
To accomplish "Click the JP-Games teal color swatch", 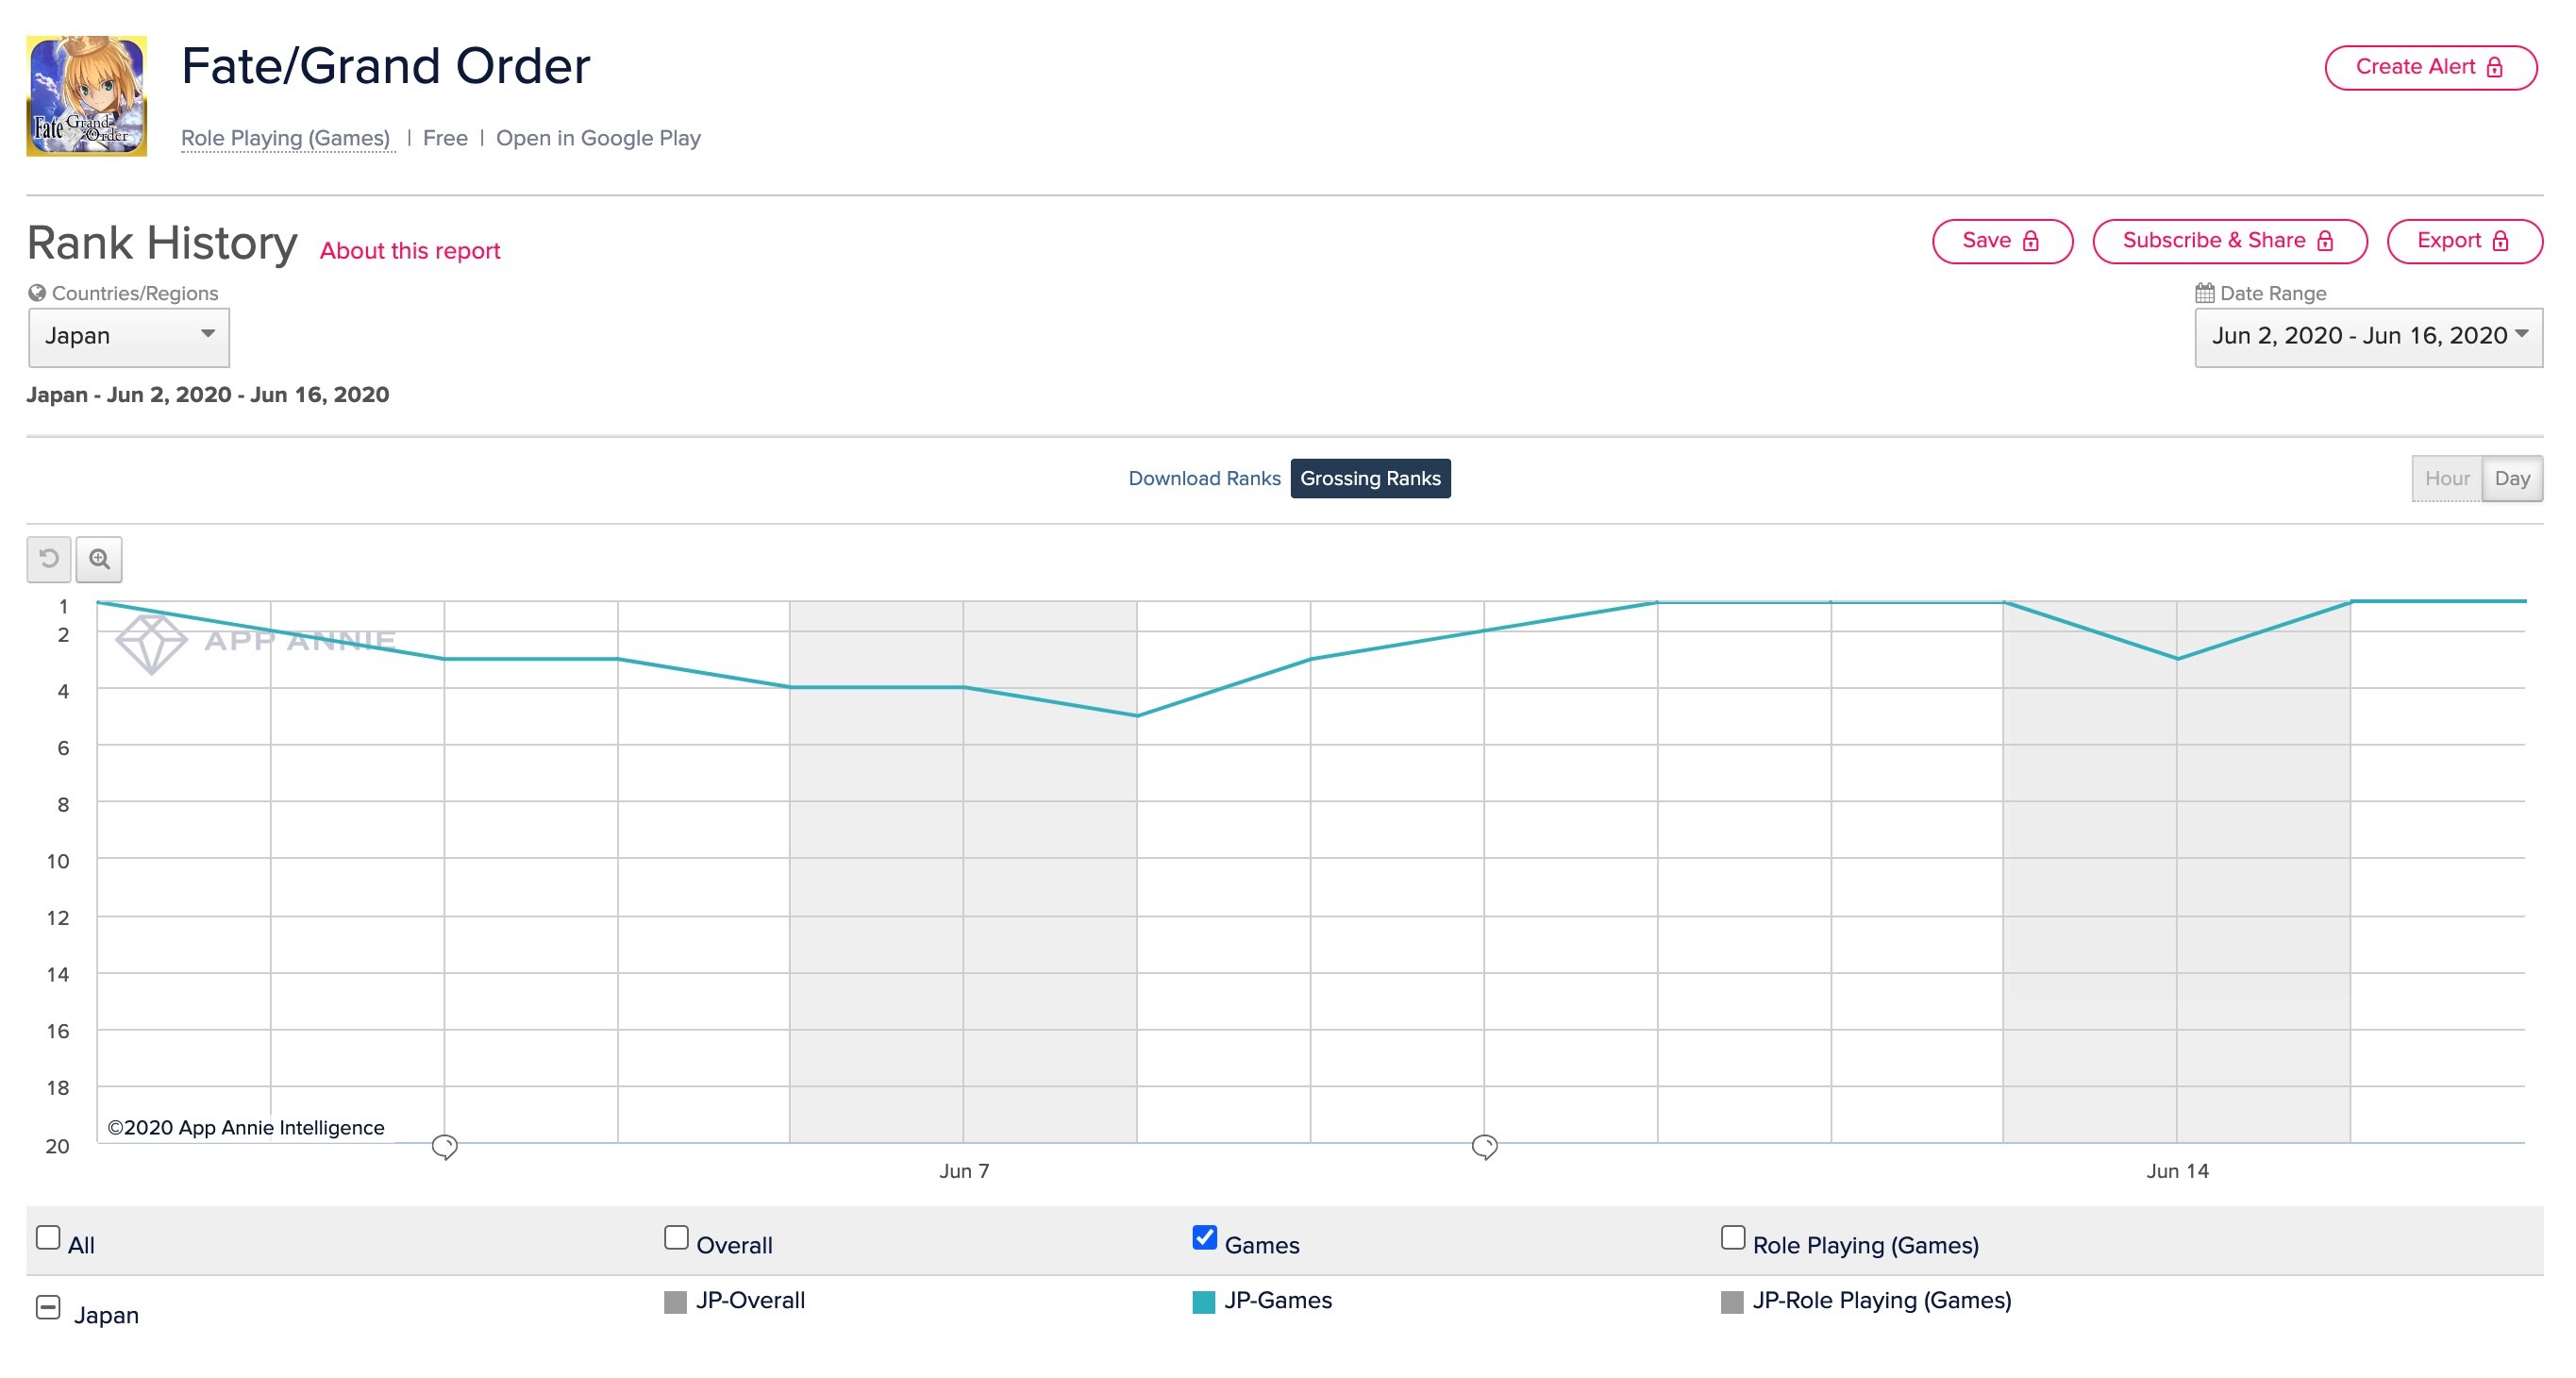I will [x=1204, y=1302].
